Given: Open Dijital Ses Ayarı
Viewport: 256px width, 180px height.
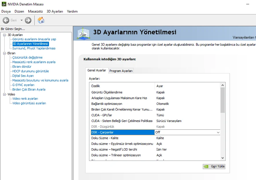Looking at the screenshot, I should pyautogui.click(x=23, y=76).
